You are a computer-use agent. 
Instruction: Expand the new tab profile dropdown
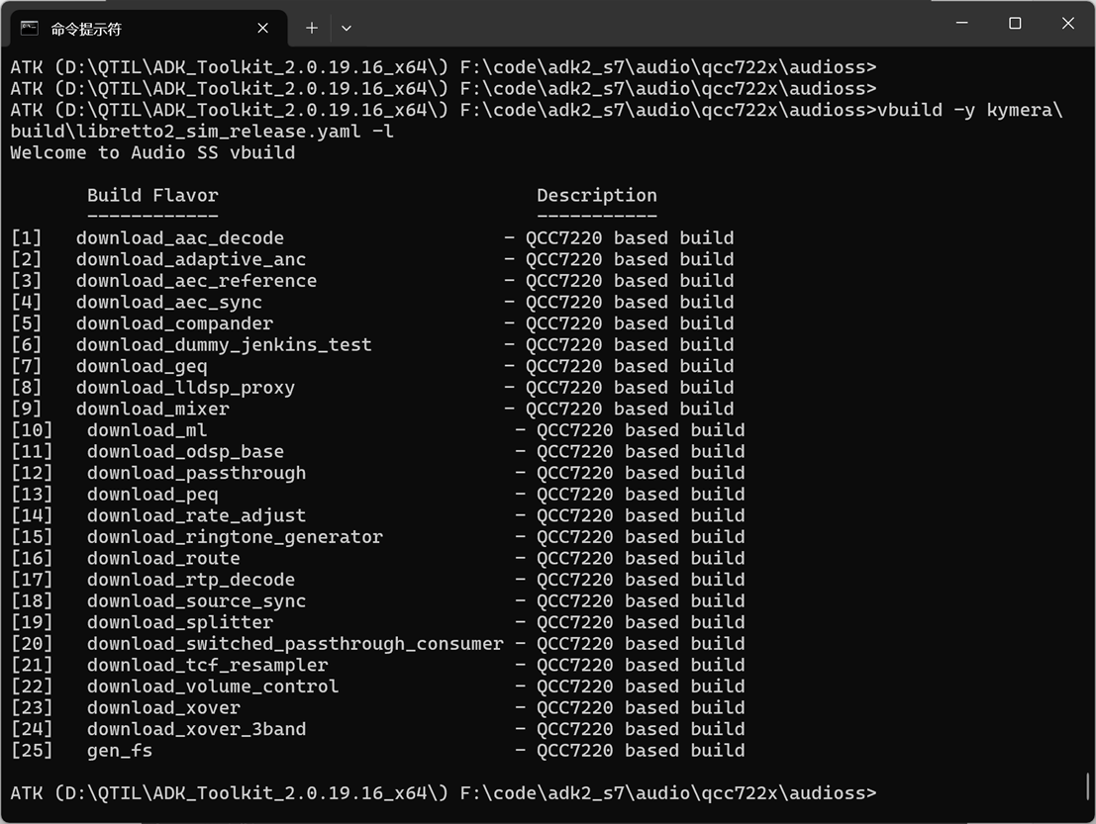click(346, 28)
